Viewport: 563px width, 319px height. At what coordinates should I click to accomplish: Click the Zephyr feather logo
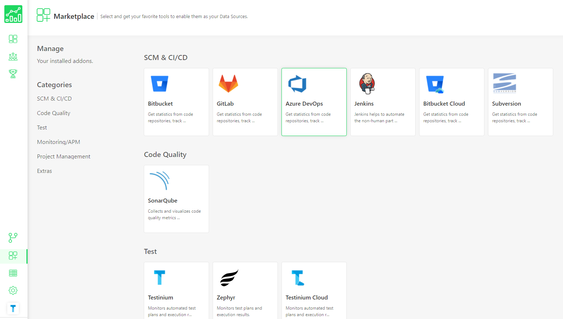[229, 278]
